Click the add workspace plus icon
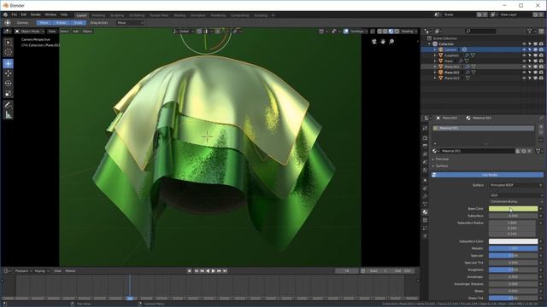Screen dimensions: 547x307 point(273,15)
